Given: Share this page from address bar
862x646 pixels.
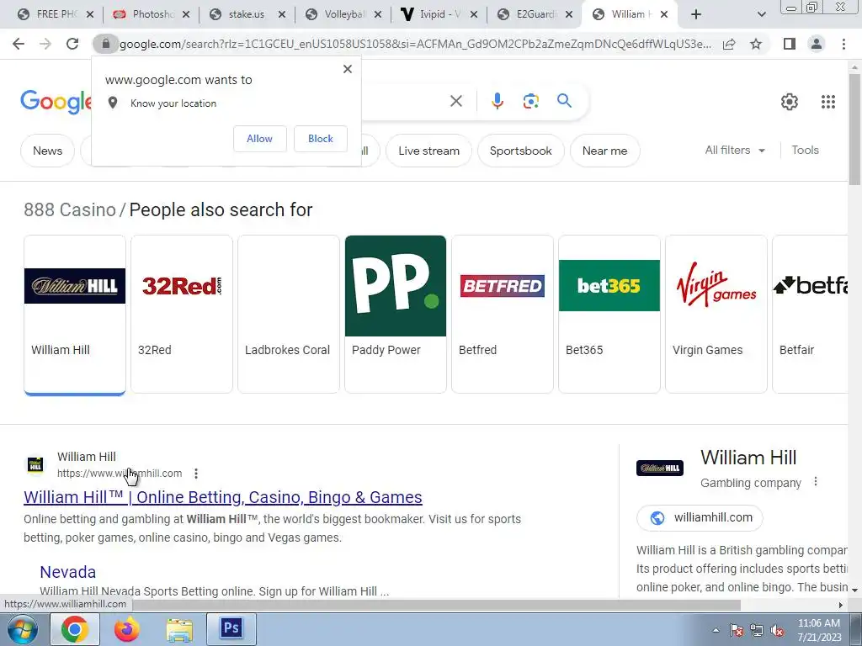Looking at the screenshot, I should 729,44.
